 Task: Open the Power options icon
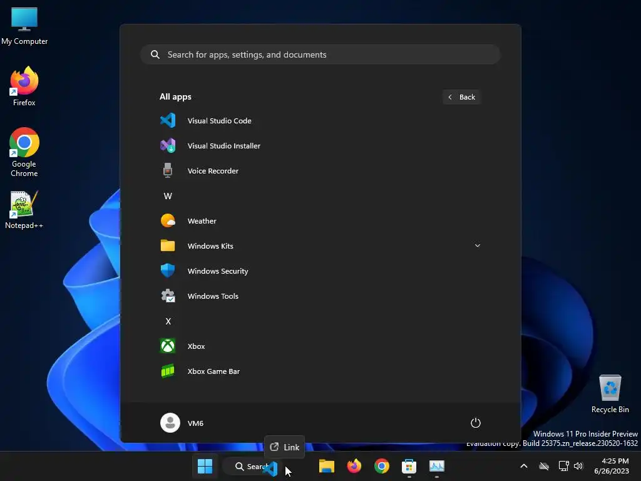(476, 423)
